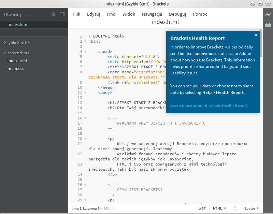Follow Learn more about Brackets Health Report link
Image resolution: width=273 pixels, height=214 pixels.
209,105
